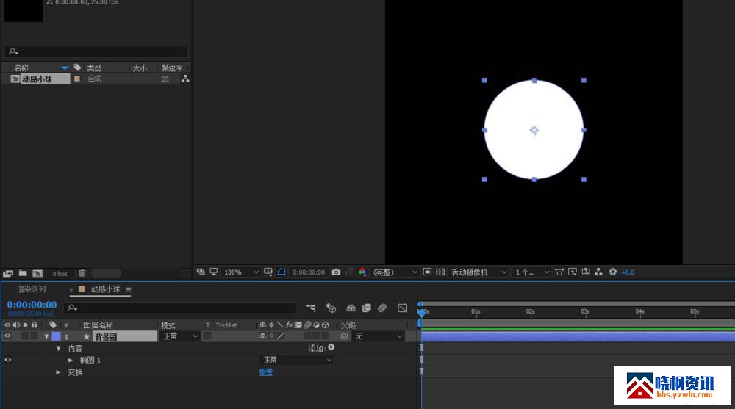This screenshot has height=409, width=735.
Task: Open the Graph Editor
Action: click(x=402, y=308)
